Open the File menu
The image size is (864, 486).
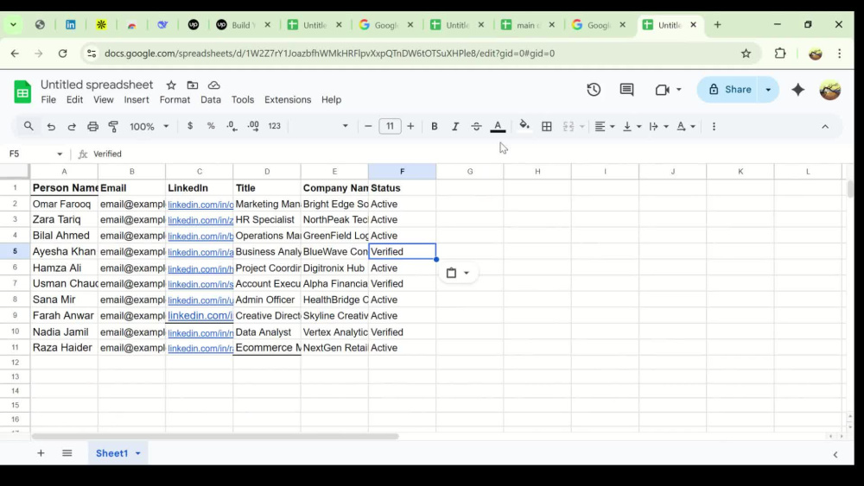(48, 99)
